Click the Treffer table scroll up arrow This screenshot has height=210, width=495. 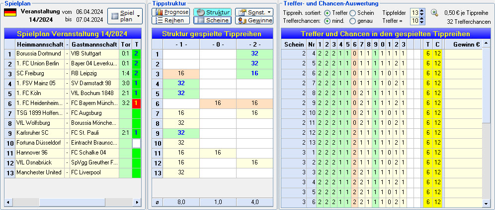click(487, 43)
